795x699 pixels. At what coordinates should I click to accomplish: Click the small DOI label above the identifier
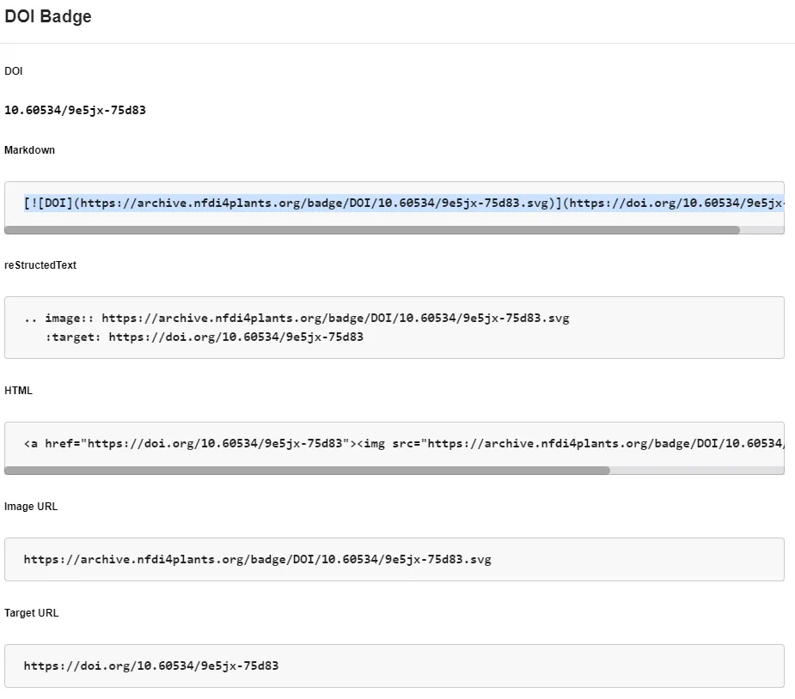[x=14, y=71]
